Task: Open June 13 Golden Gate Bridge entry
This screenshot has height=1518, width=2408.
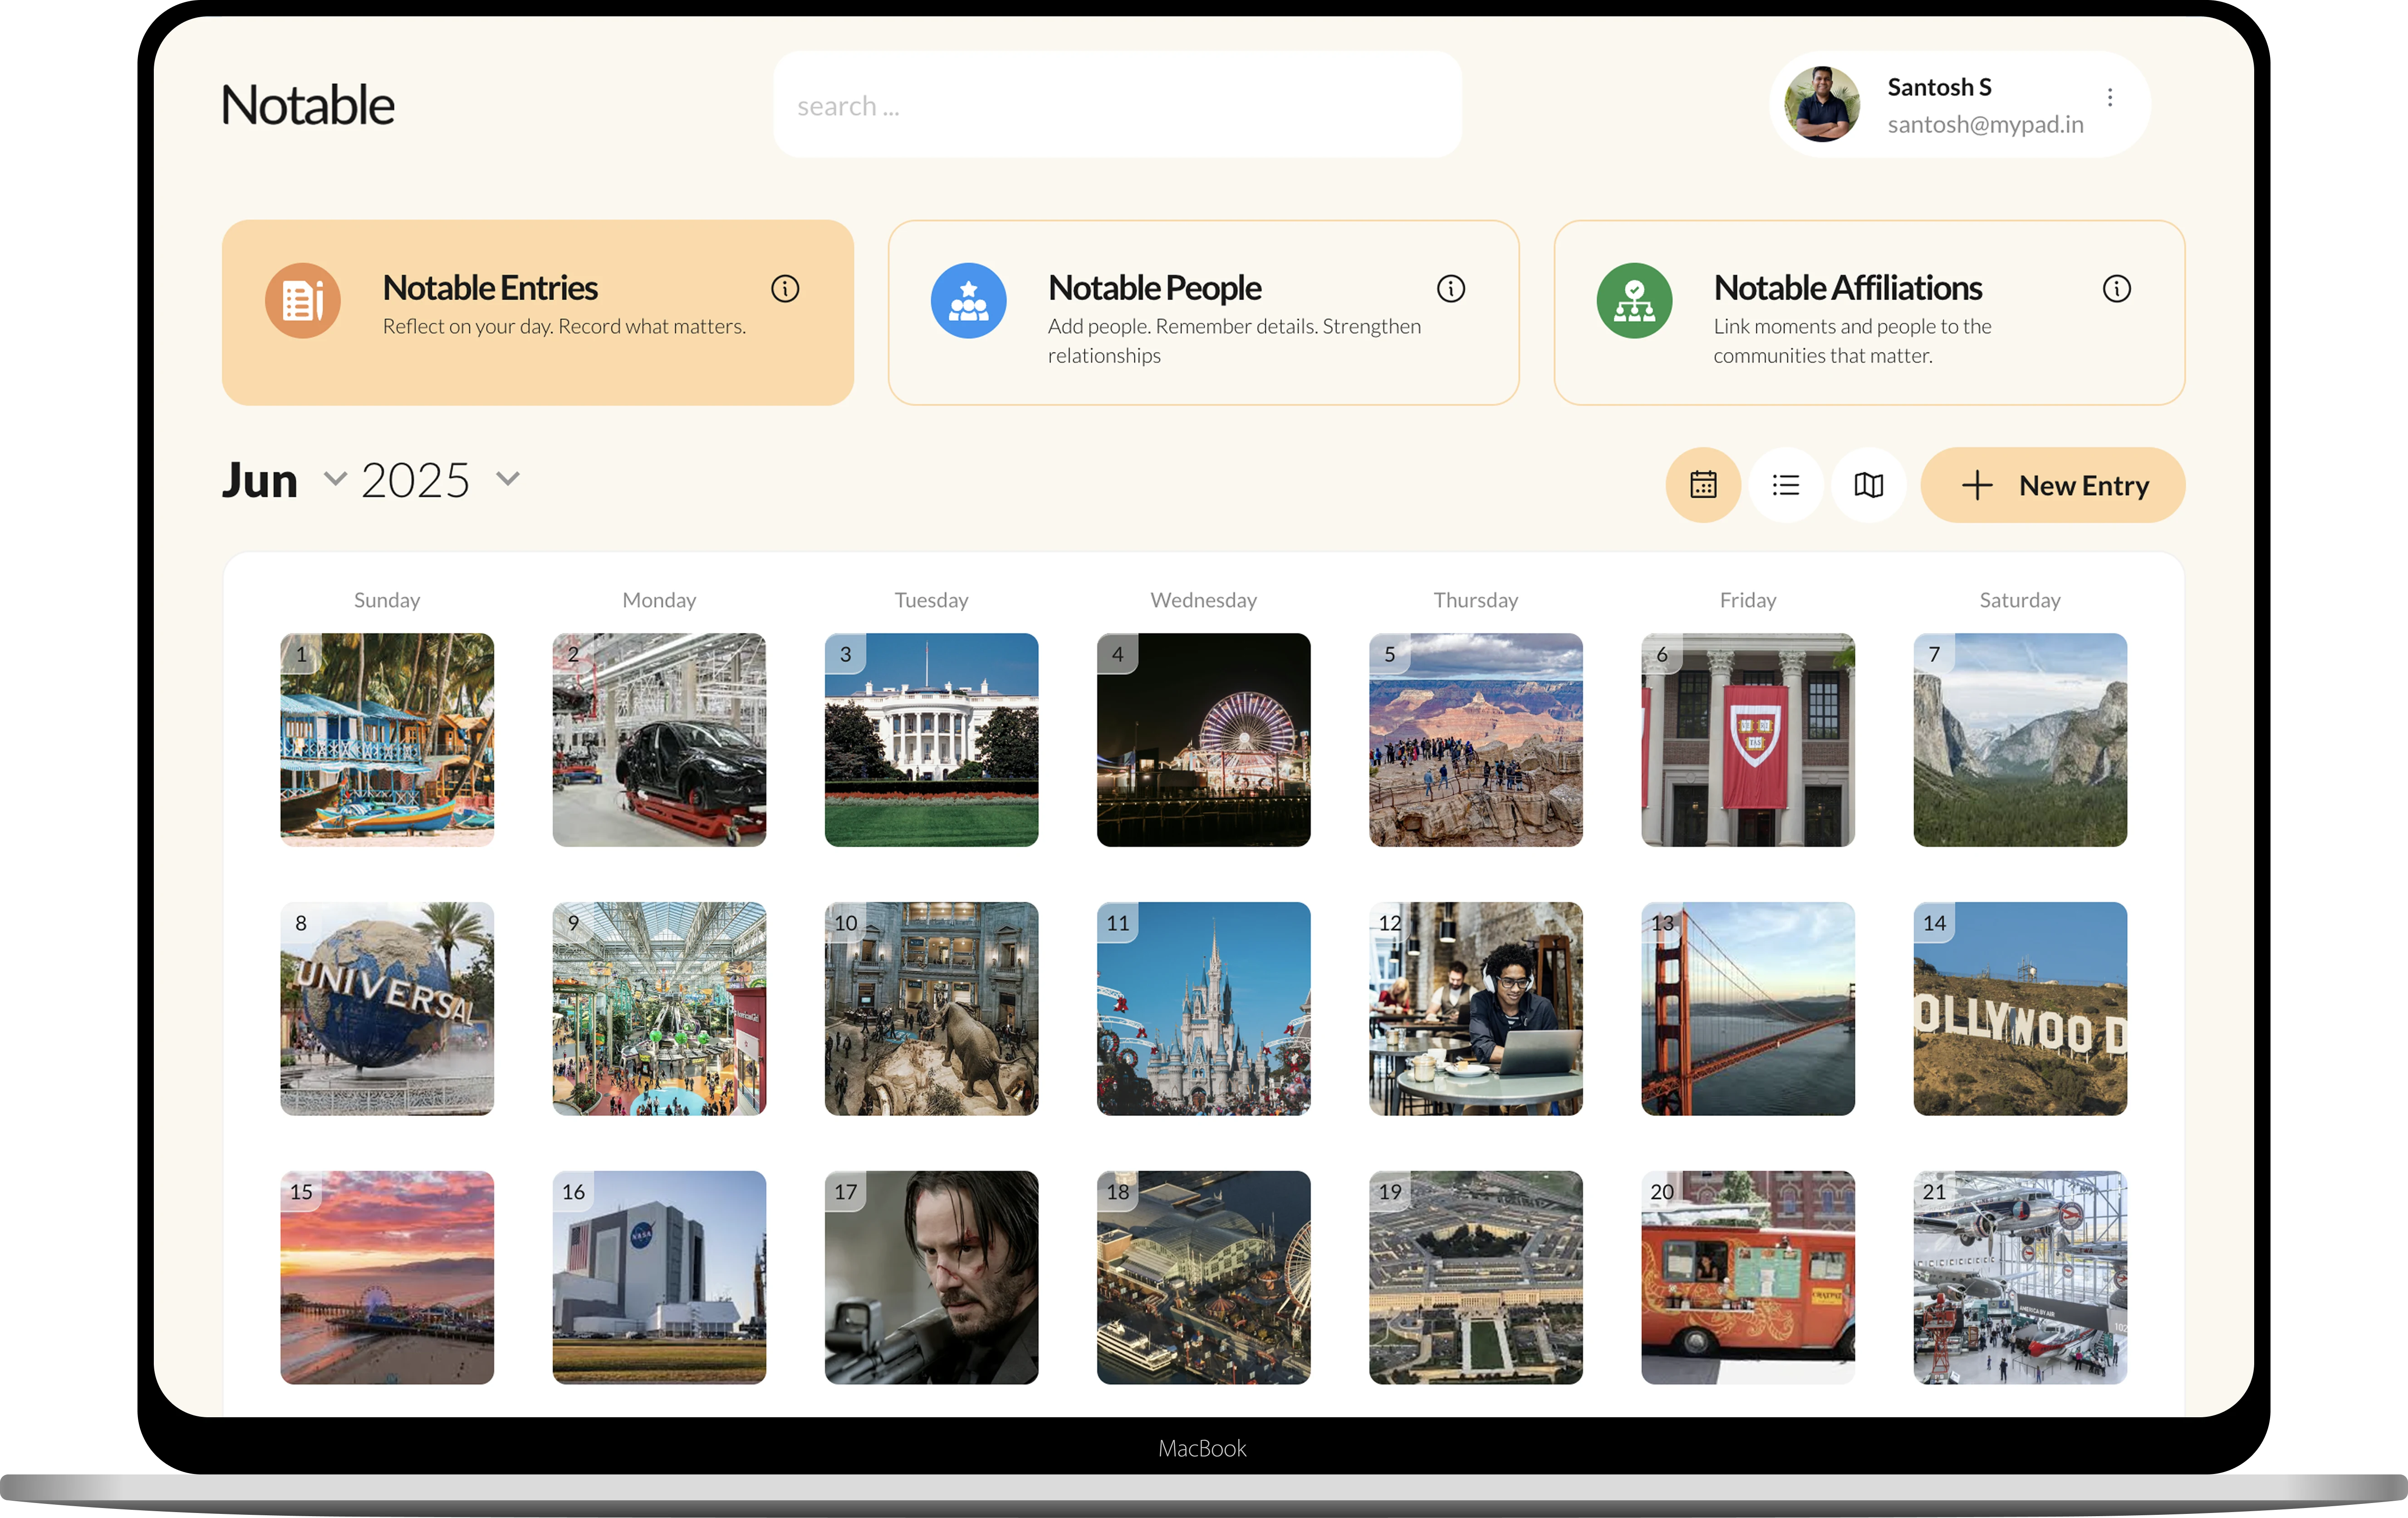Action: tap(1748, 1008)
